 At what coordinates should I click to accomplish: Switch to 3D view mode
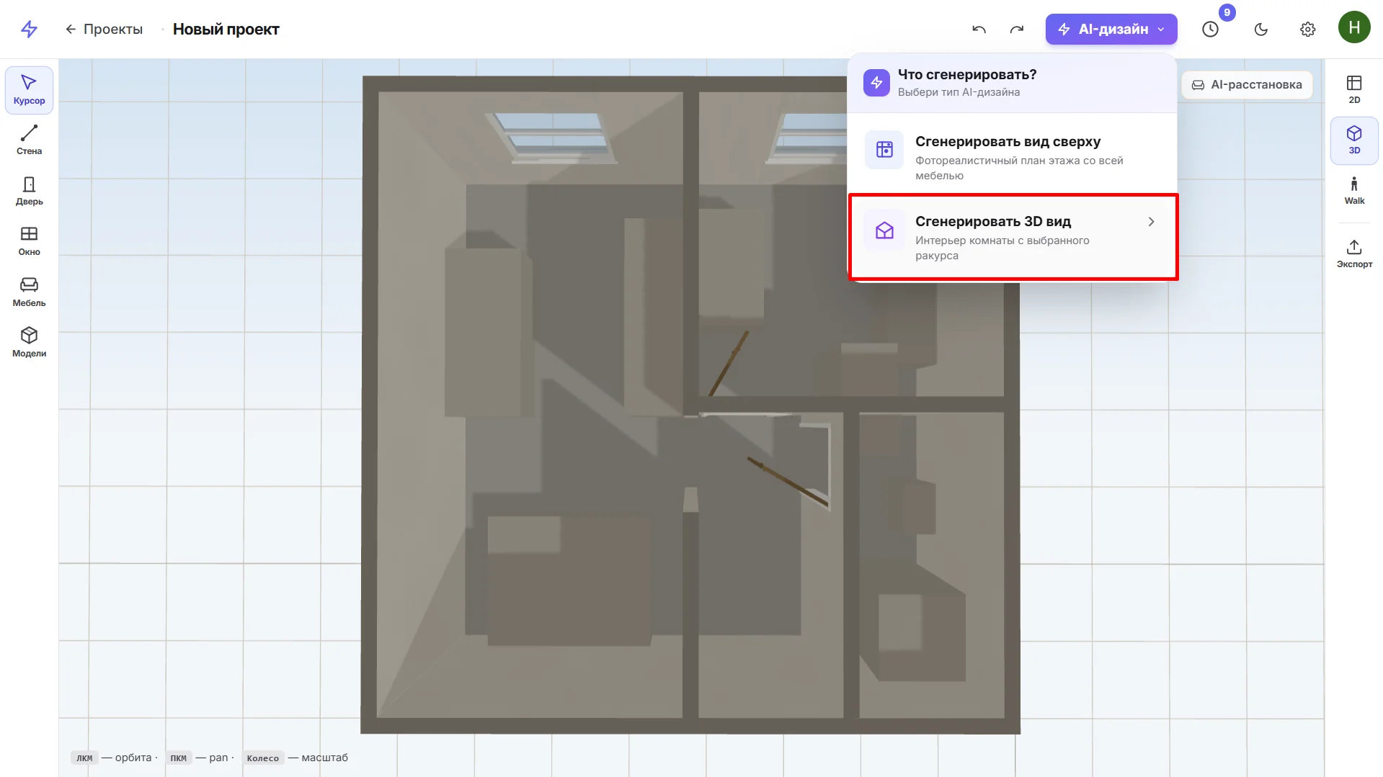pyautogui.click(x=1354, y=140)
